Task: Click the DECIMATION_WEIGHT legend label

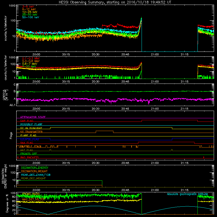Action: (x=34, y=171)
